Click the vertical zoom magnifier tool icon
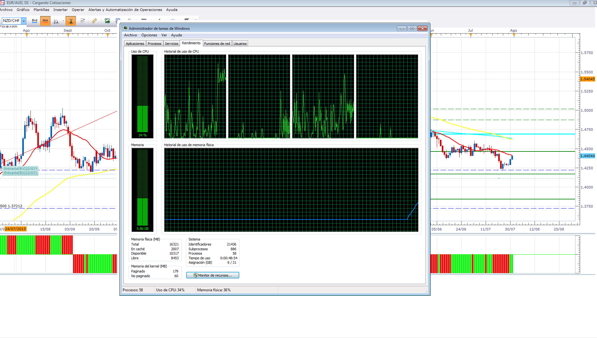Image resolution: width=597 pixels, height=338 pixels. pyautogui.click(x=56, y=21)
